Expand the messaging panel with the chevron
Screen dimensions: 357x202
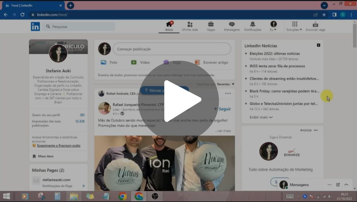346,185
